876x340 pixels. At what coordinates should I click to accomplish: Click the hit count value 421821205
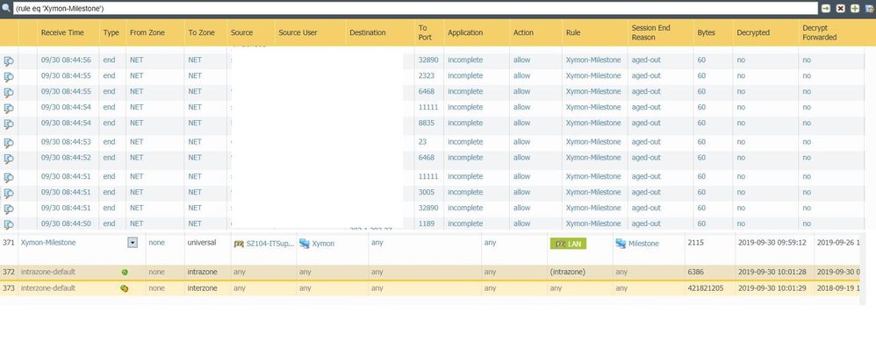tap(707, 288)
